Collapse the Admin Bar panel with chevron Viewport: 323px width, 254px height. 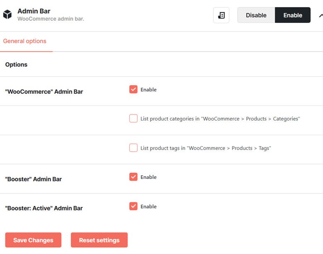(x=321, y=15)
